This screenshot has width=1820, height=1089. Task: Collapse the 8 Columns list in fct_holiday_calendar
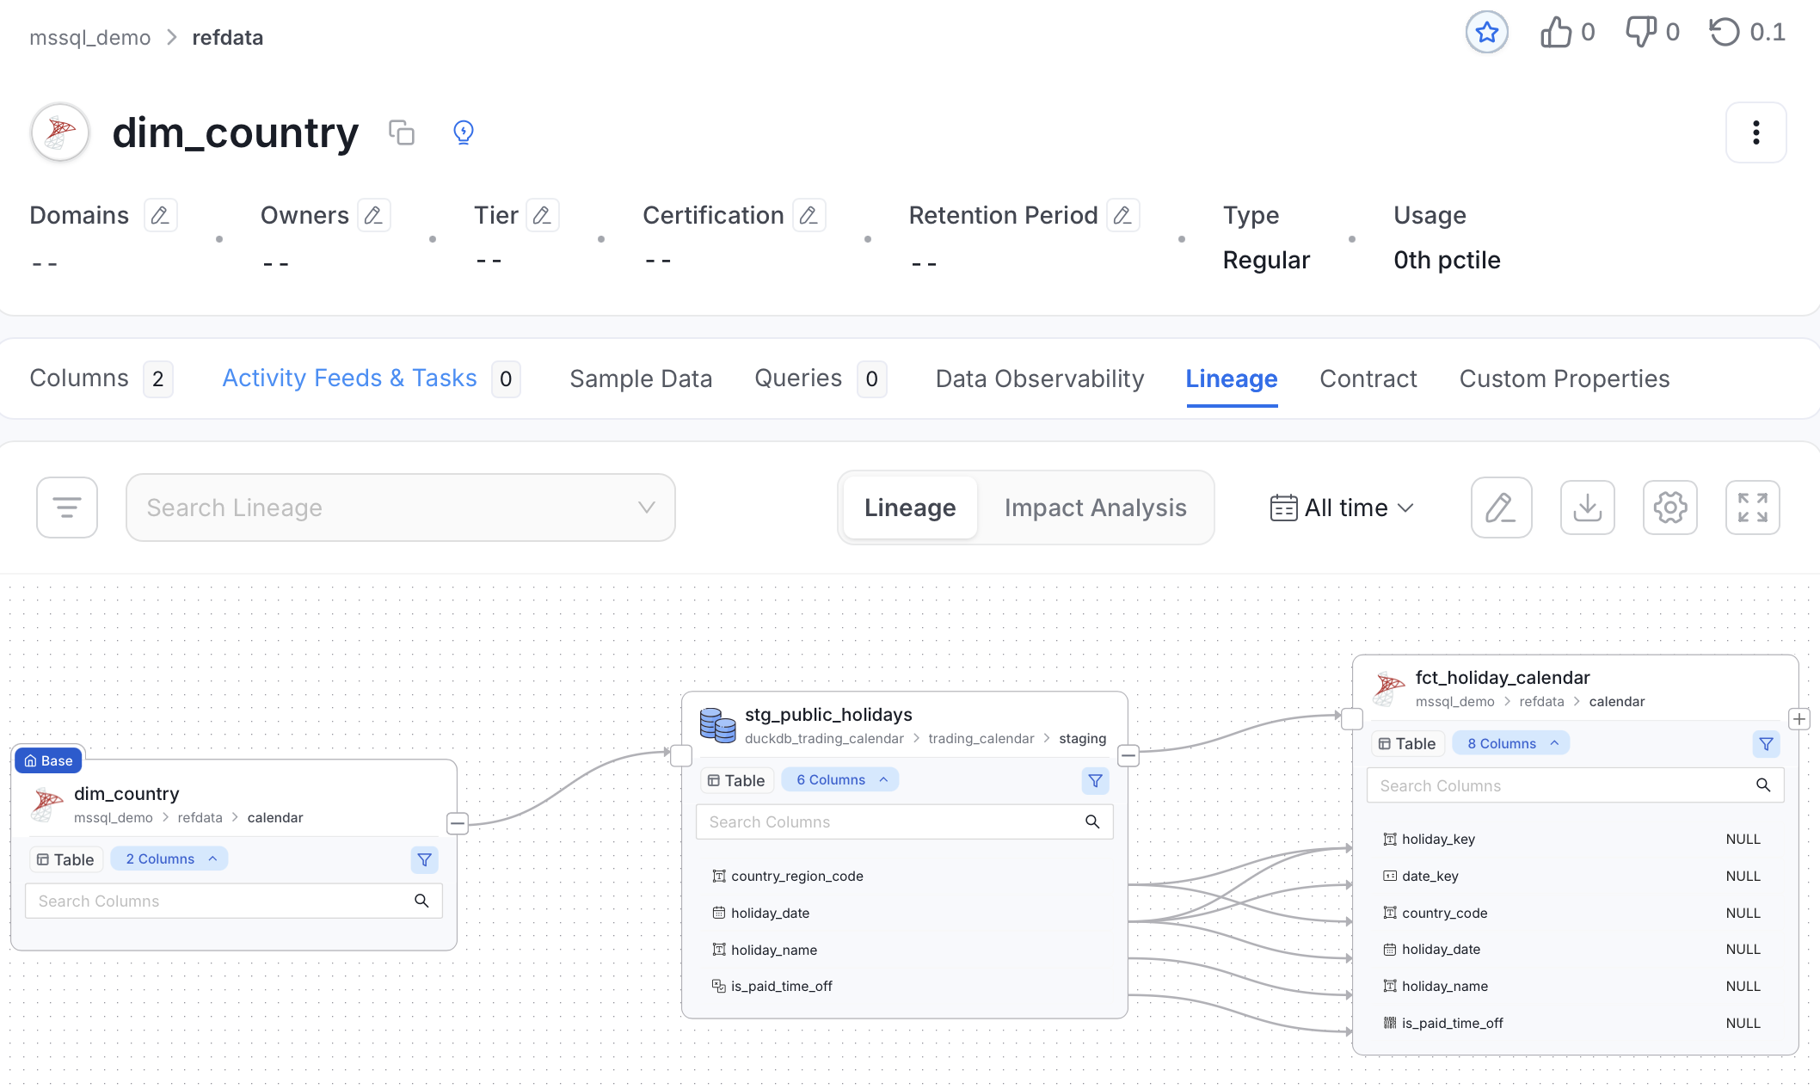coord(1511,743)
